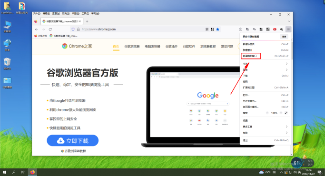Choose 新建隐私窗口 from the app menu
Screen dimensions: 325x176
pyautogui.click(x=266, y=56)
